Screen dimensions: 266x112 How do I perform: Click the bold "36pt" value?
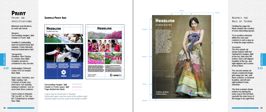click(27, 58)
